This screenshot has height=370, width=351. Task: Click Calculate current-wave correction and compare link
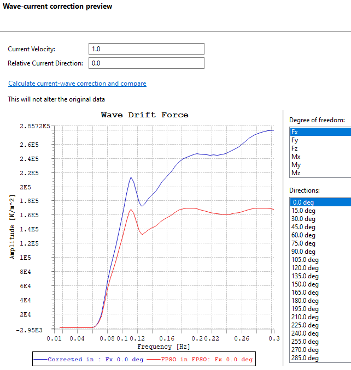pos(77,83)
